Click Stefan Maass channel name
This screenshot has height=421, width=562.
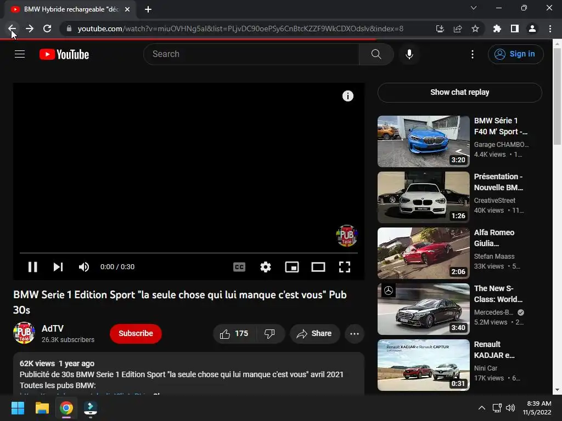pos(494,257)
